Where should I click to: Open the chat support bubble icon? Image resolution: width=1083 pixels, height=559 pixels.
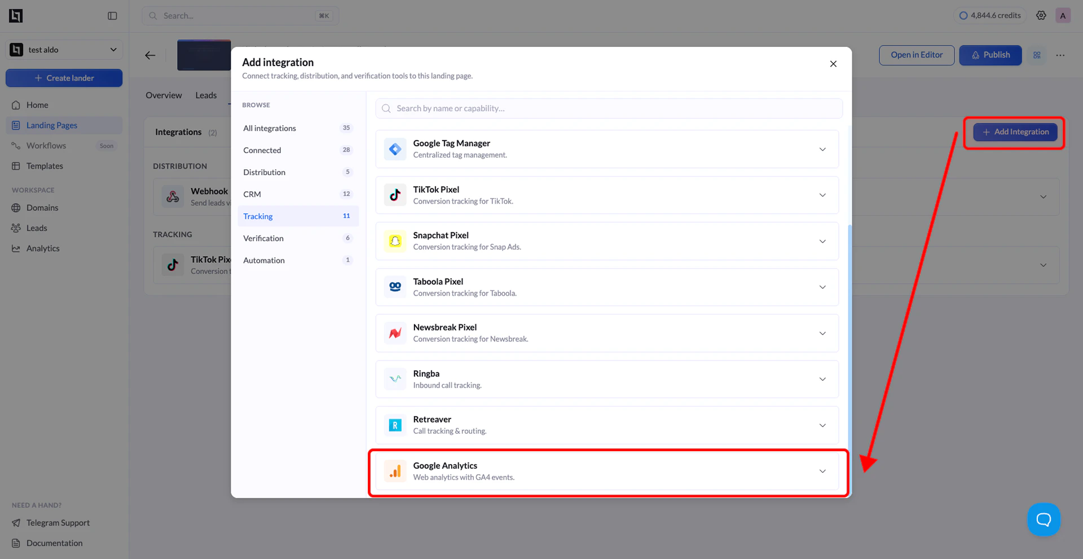[x=1044, y=520]
